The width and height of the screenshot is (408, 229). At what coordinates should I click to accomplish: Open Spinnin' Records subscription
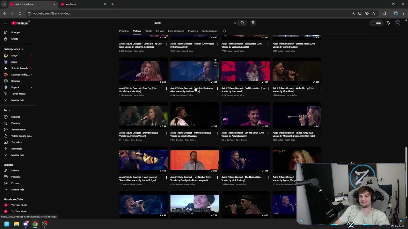[18, 68]
